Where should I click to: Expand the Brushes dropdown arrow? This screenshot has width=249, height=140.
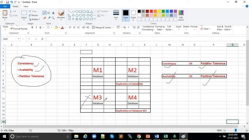(61, 20)
